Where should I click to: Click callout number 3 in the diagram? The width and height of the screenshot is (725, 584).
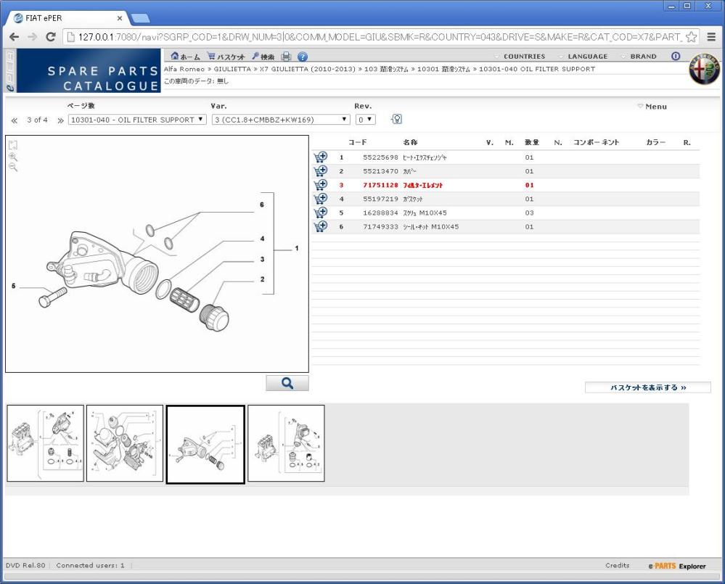tap(262, 259)
